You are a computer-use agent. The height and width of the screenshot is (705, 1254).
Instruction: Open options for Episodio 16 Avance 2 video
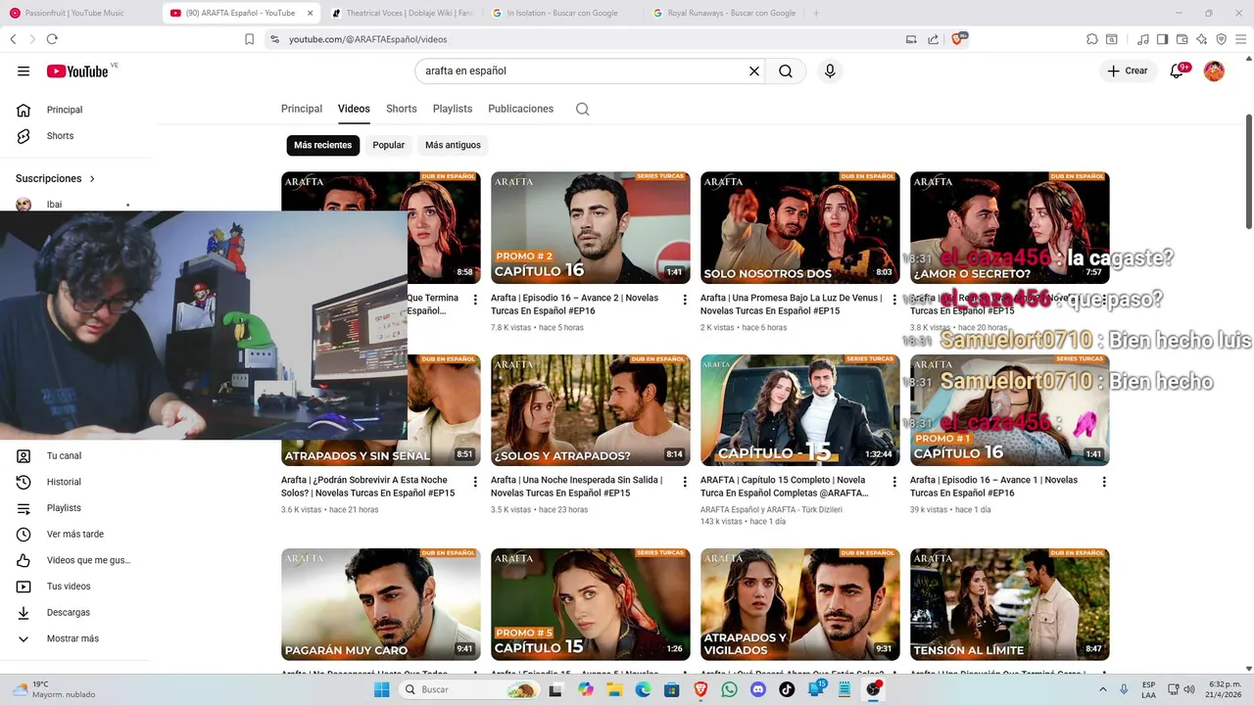685,300
